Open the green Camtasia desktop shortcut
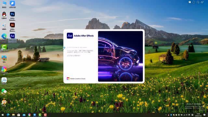 coord(4,48)
